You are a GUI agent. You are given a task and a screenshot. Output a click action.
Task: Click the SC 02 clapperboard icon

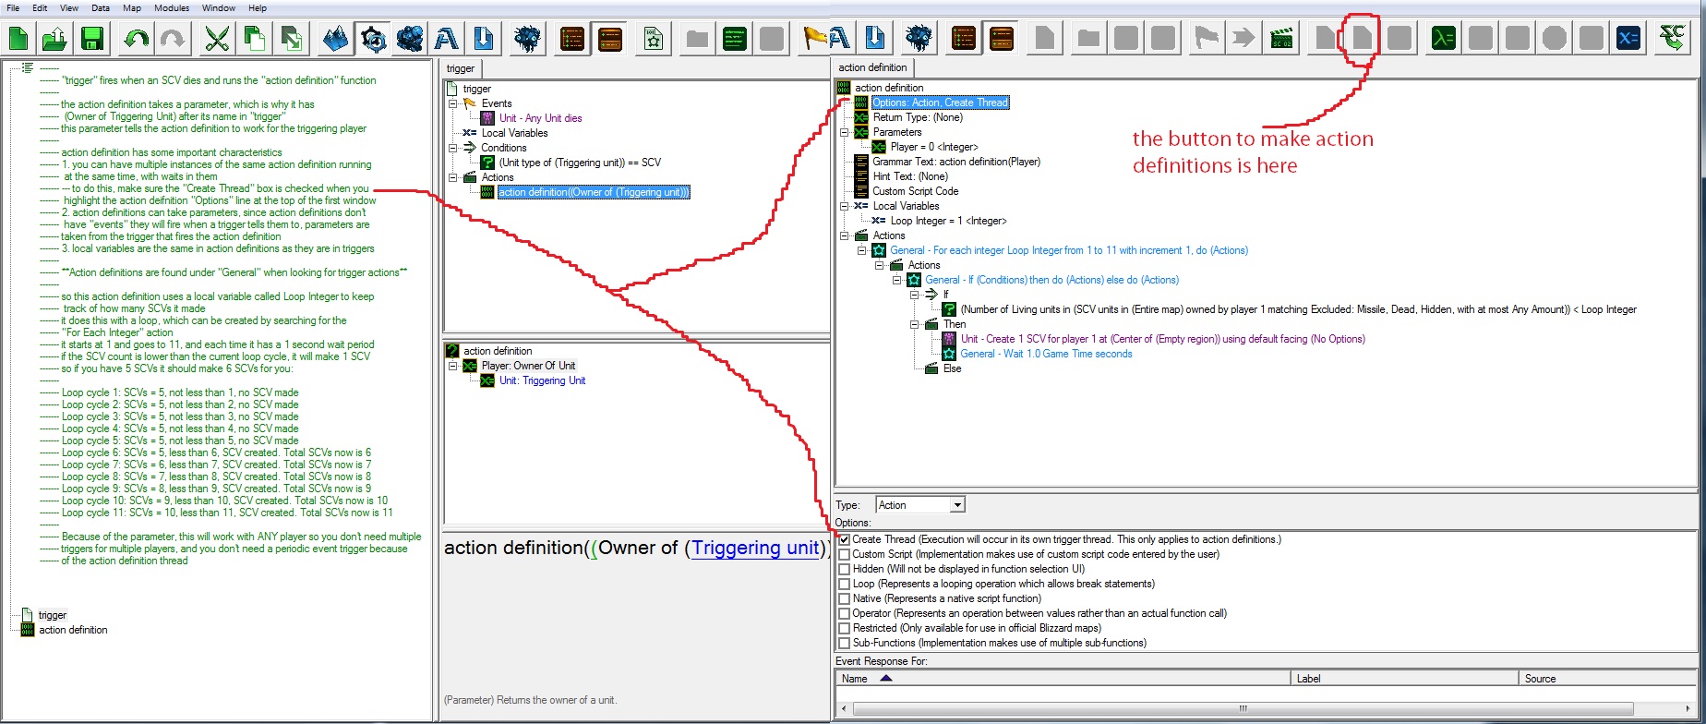[x=1281, y=38]
